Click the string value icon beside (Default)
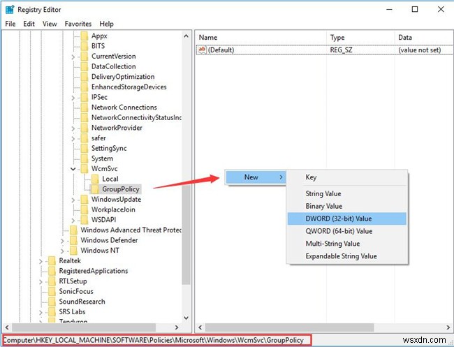 (202, 50)
